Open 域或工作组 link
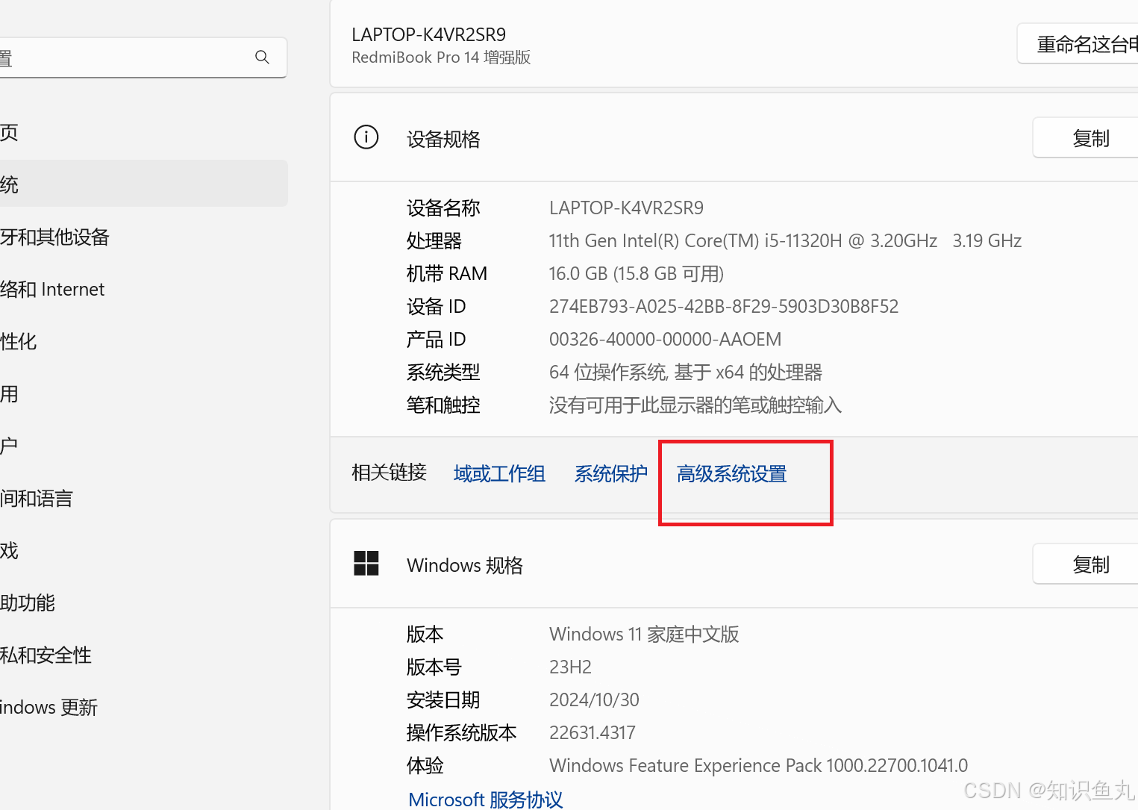Screen dimensions: 1138x810 point(499,474)
